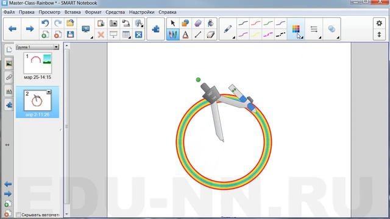390x219 pixels.
Task: Open the add-ons puzzle piece in the toolbar
Action: pos(156,29)
